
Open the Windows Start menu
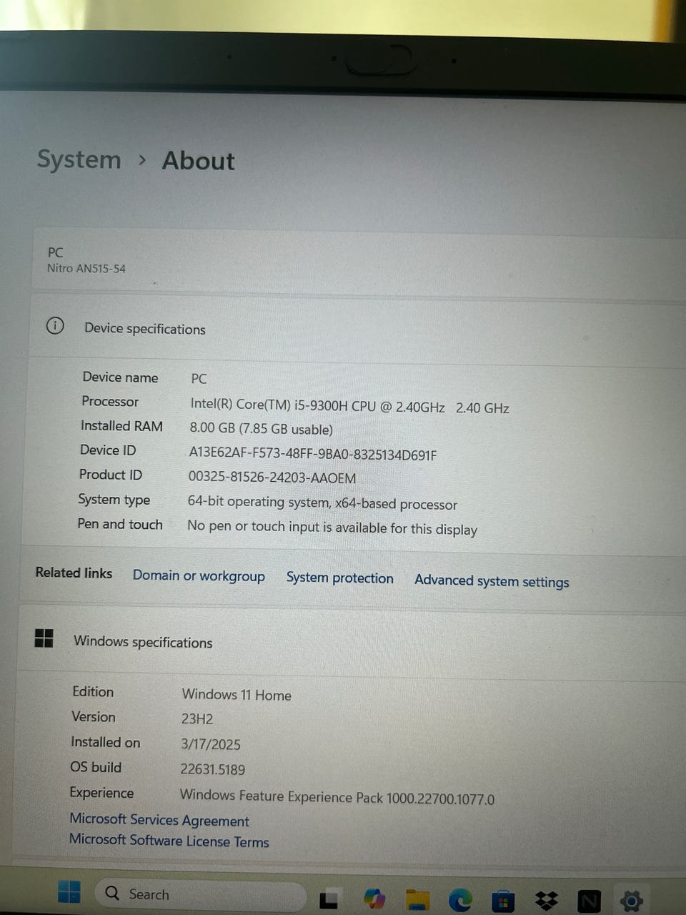[x=69, y=892]
